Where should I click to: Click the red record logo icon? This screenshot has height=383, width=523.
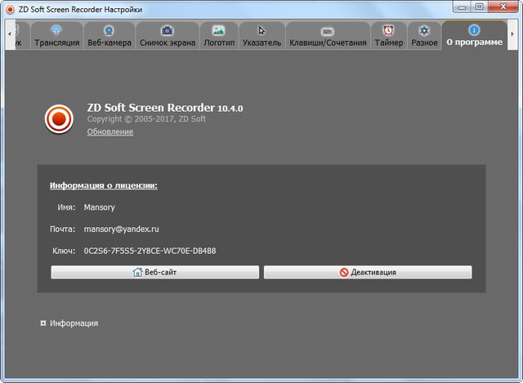tap(59, 119)
